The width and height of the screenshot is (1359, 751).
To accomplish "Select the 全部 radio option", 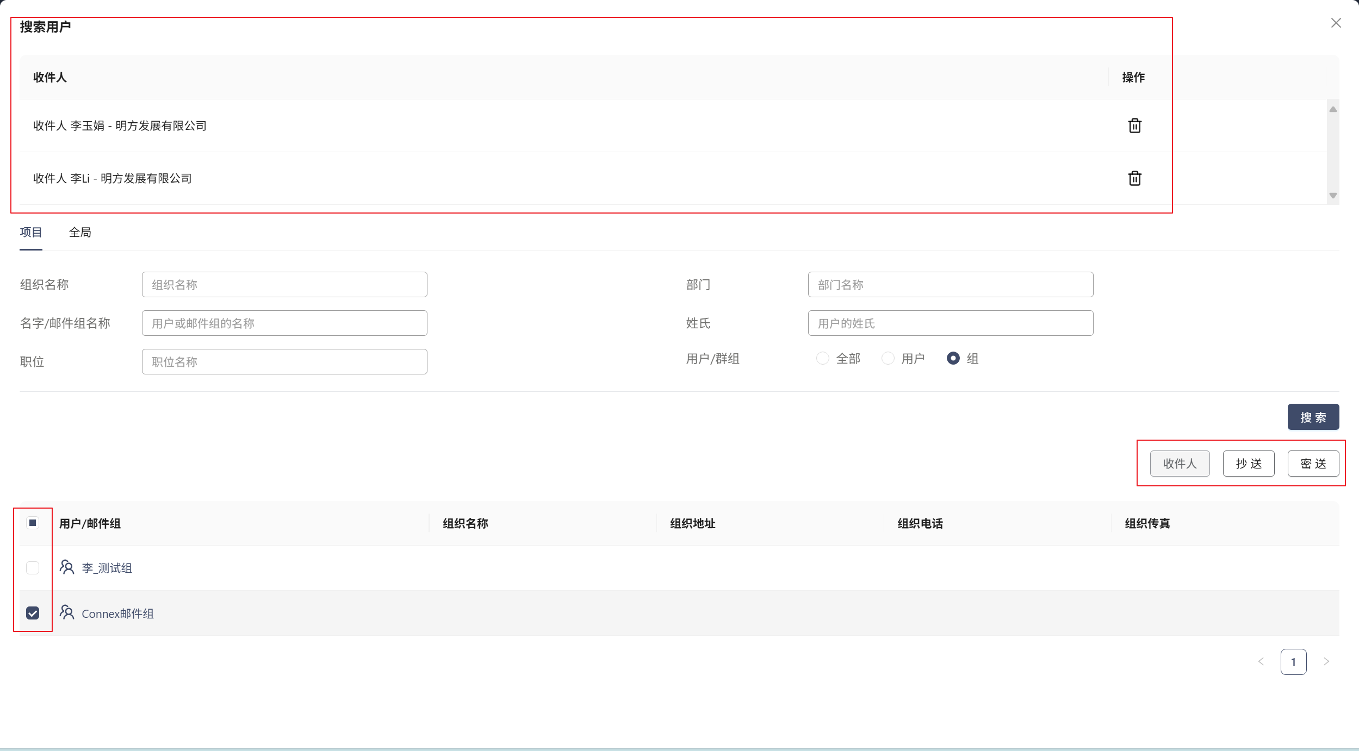I will pyautogui.click(x=823, y=358).
